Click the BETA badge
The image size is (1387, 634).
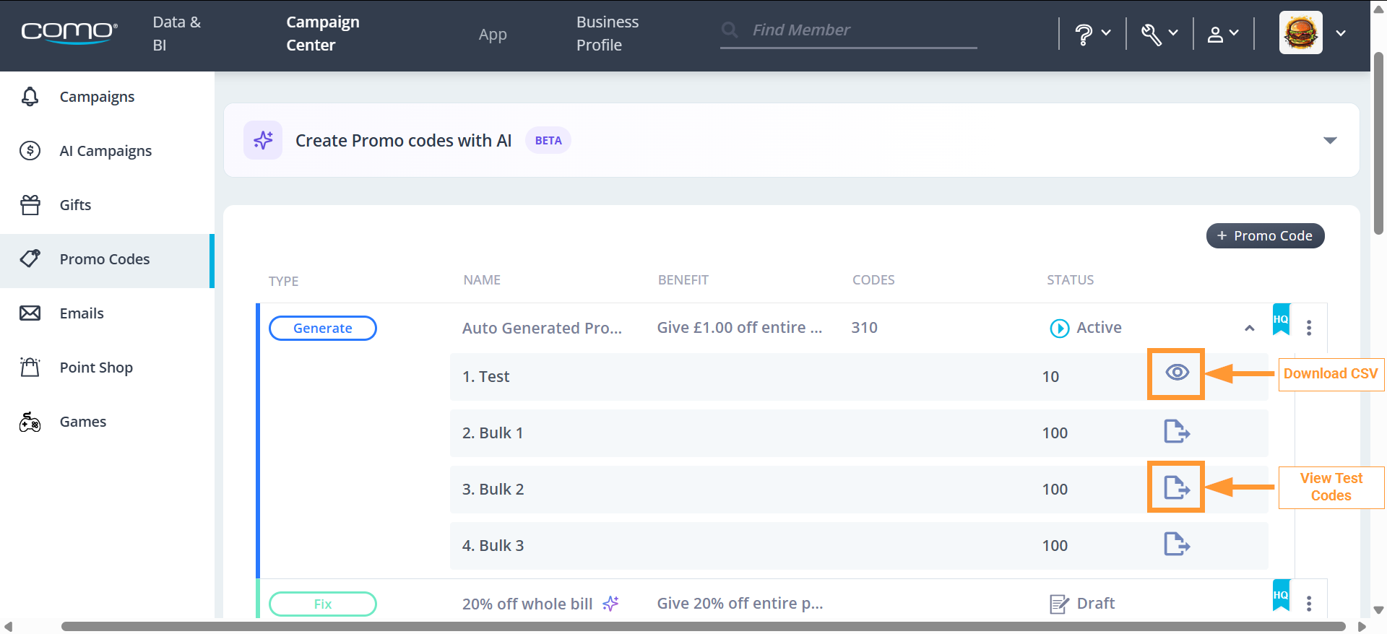pos(548,140)
